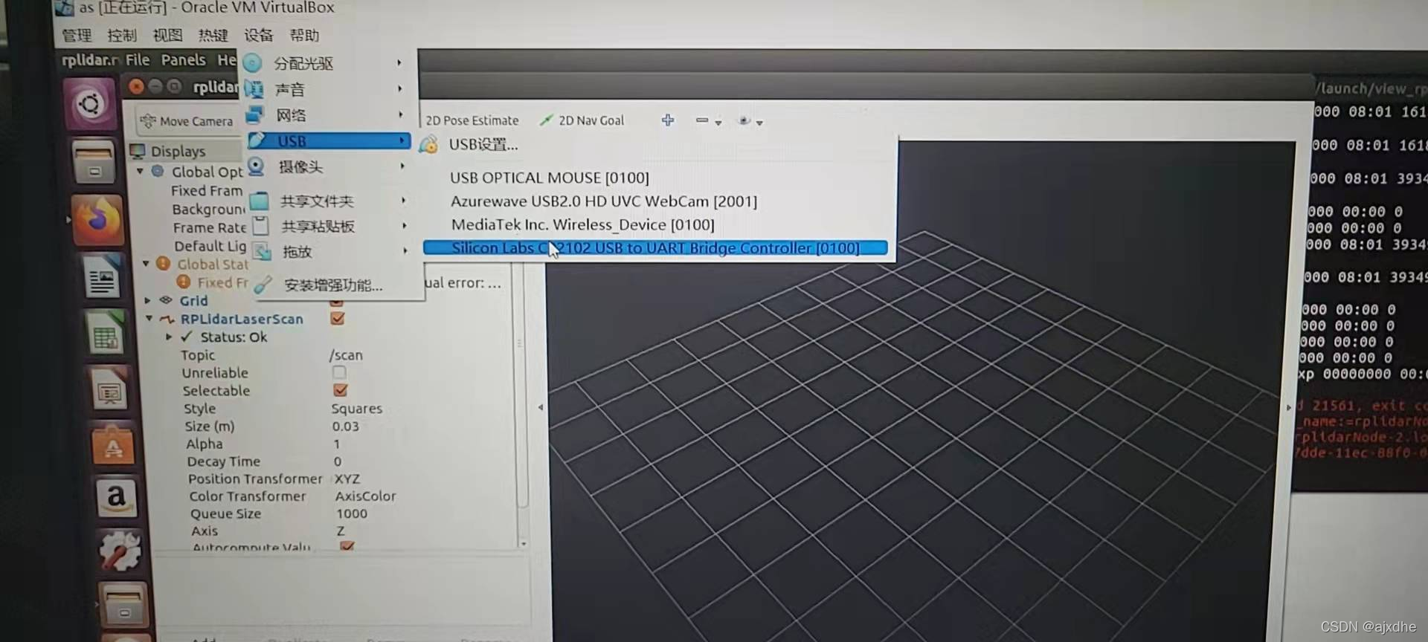The image size is (1428, 642).
Task: Activate the Move Camera tool
Action: (187, 121)
